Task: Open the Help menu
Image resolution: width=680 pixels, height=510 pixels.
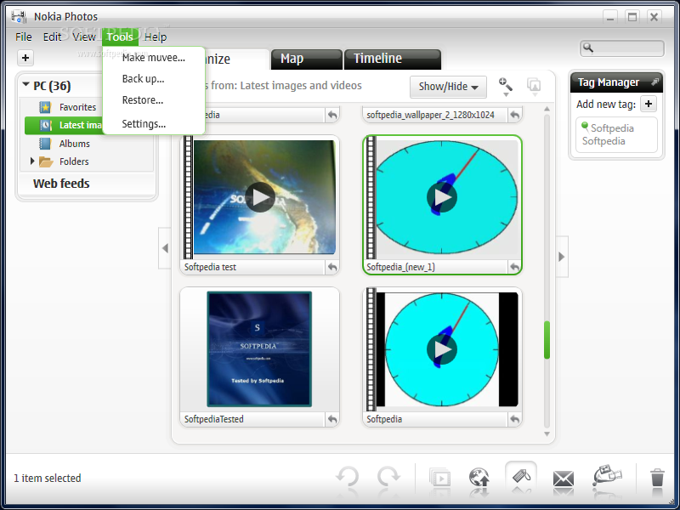Action: [156, 37]
